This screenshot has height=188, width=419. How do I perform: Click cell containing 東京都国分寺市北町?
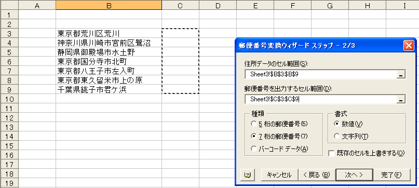(x=109, y=61)
